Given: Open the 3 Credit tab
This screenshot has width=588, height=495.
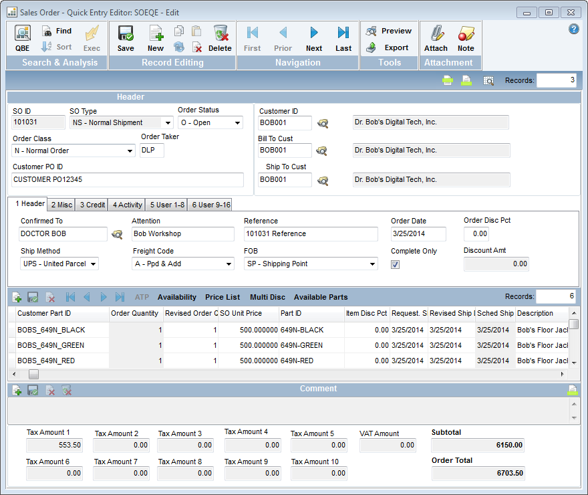Looking at the screenshot, I should (92, 205).
